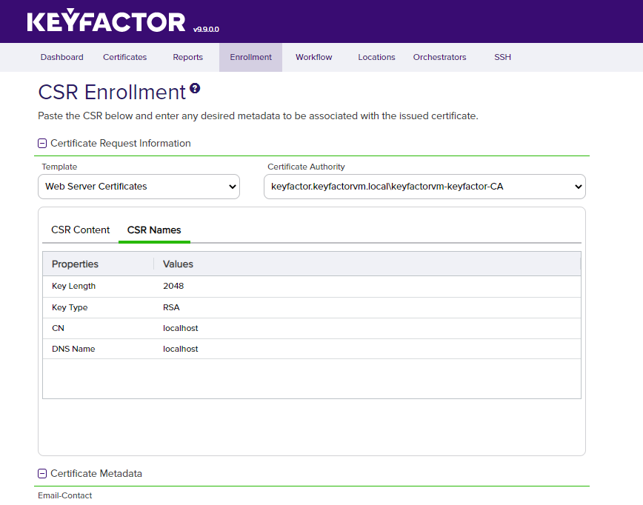The image size is (643, 505).
Task: Open the Certificates menu
Action: [124, 57]
